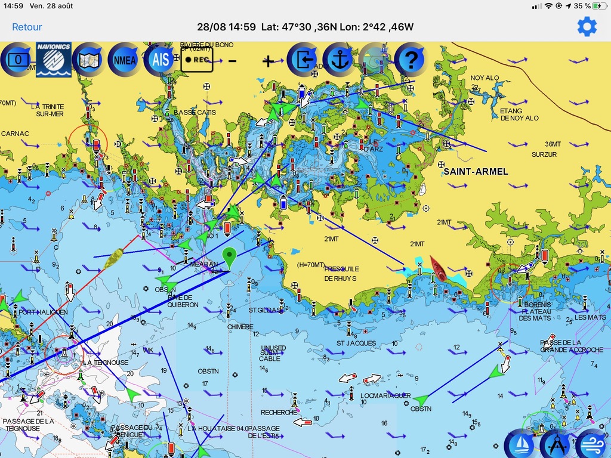Click the SAINT-ARMEL place label
Viewport: 611px width, 458px height.
coord(476,171)
